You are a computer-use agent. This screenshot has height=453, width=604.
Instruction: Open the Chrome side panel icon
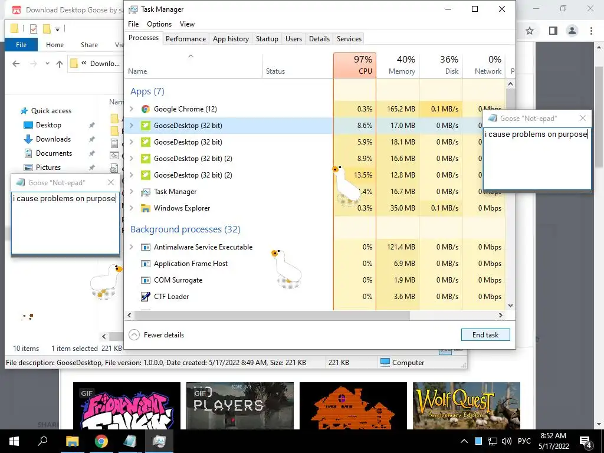point(553,31)
